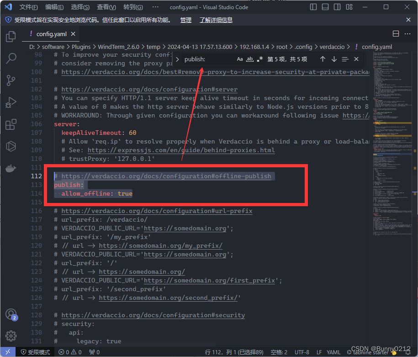Open expressjs behind-proxies link on line 109
418x357 pixels.
tap(181, 150)
